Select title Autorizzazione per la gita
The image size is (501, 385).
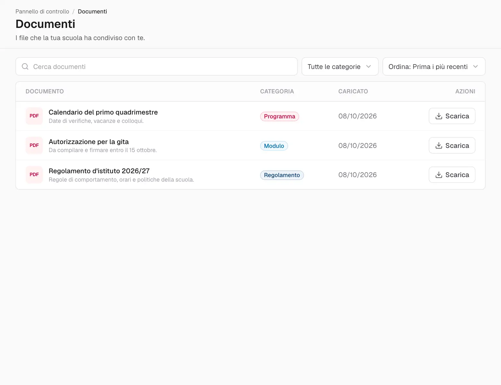pyautogui.click(x=89, y=142)
